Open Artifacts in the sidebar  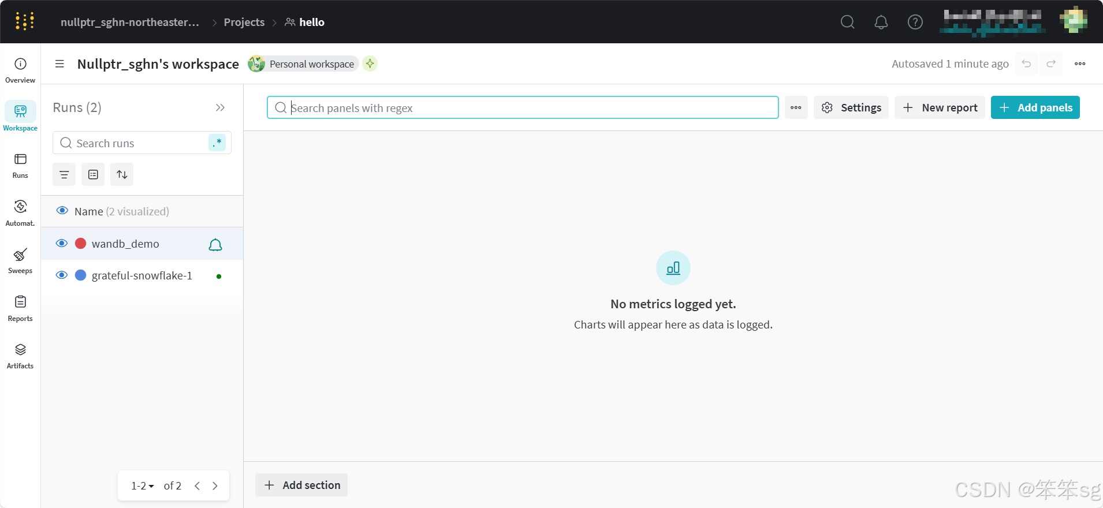(x=20, y=356)
